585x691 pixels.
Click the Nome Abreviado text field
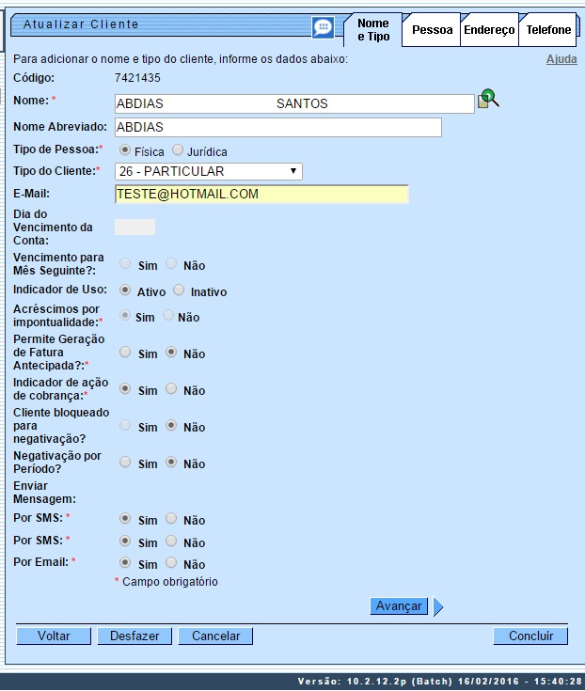pyautogui.click(x=277, y=127)
